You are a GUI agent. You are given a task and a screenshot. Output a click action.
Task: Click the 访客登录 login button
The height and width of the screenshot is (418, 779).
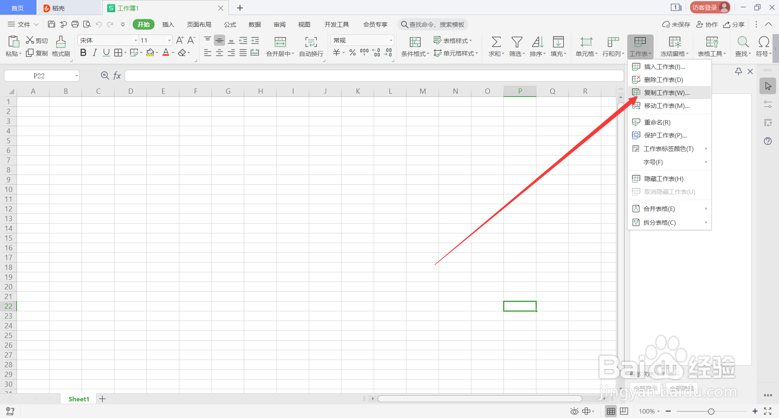(x=710, y=7)
